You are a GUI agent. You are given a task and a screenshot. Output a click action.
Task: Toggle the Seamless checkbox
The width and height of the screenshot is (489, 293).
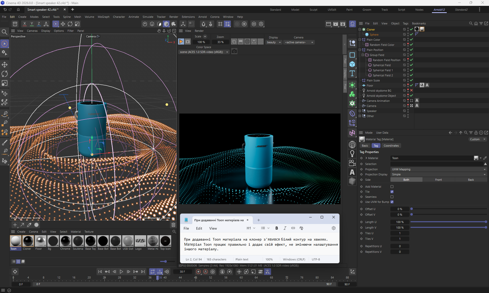click(392, 197)
